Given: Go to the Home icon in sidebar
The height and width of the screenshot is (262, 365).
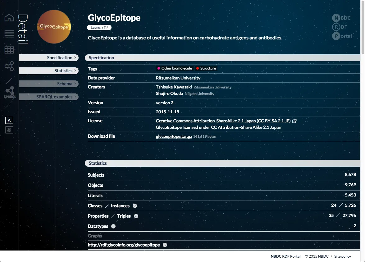Looking at the screenshot, I should click(x=9, y=17).
